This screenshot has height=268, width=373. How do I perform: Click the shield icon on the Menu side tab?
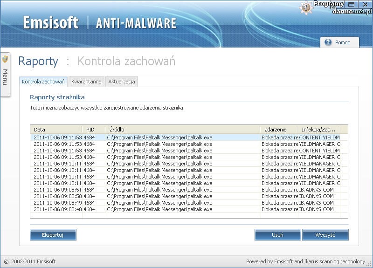[x=5, y=59]
